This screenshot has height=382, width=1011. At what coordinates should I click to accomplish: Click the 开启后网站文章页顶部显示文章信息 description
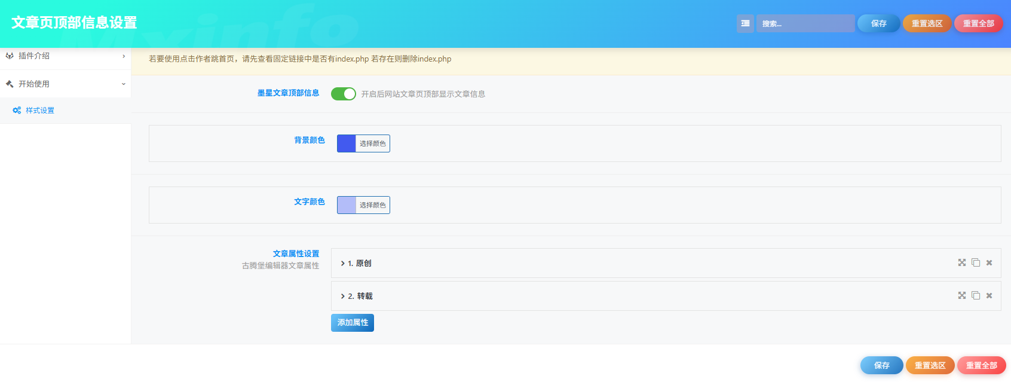pos(423,94)
